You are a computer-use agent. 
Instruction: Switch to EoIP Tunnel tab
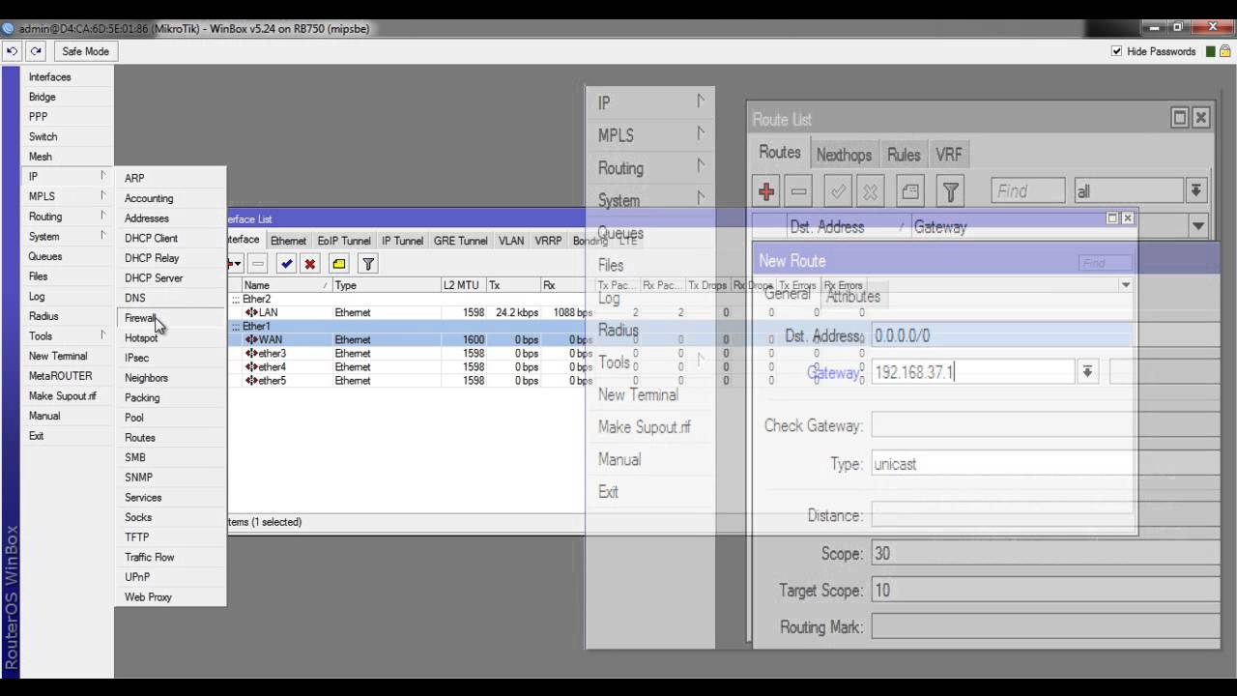pyautogui.click(x=344, y=241)
